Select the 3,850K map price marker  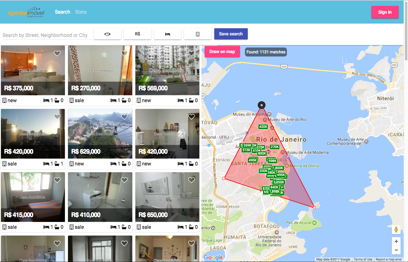coord(279,182)
